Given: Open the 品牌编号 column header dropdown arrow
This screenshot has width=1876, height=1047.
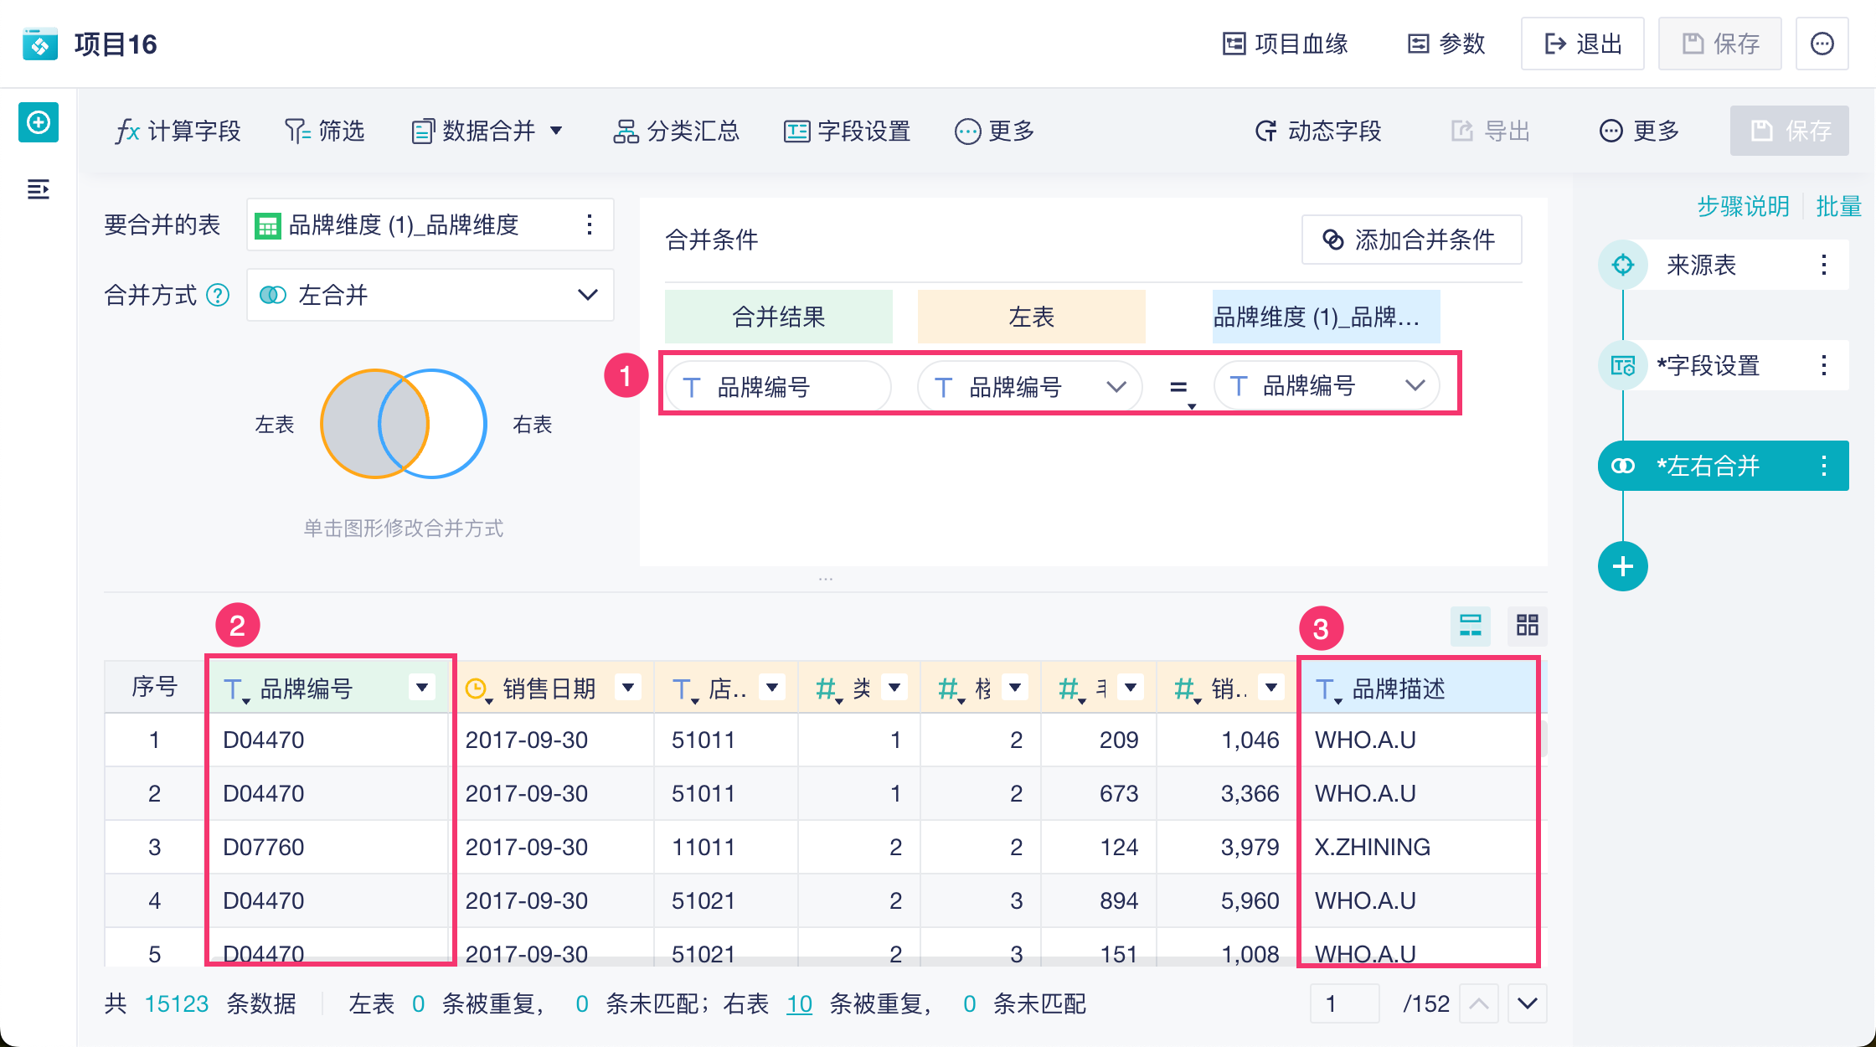Looking at the screenshot, I should [x=422, y=688].
